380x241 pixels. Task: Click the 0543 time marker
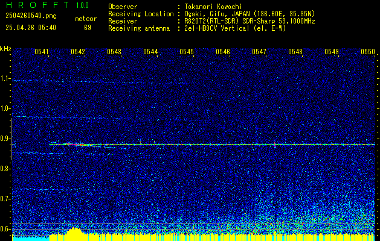pyautogui.click(x=114, y=51)
